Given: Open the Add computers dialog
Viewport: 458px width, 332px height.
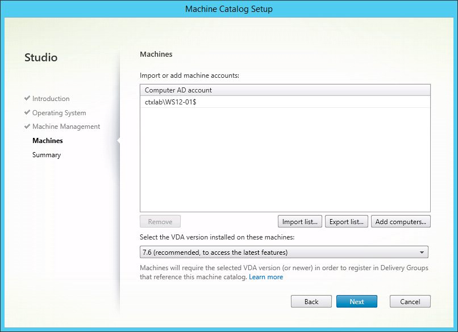Looking at the screenshot, I should pos(401,221).
